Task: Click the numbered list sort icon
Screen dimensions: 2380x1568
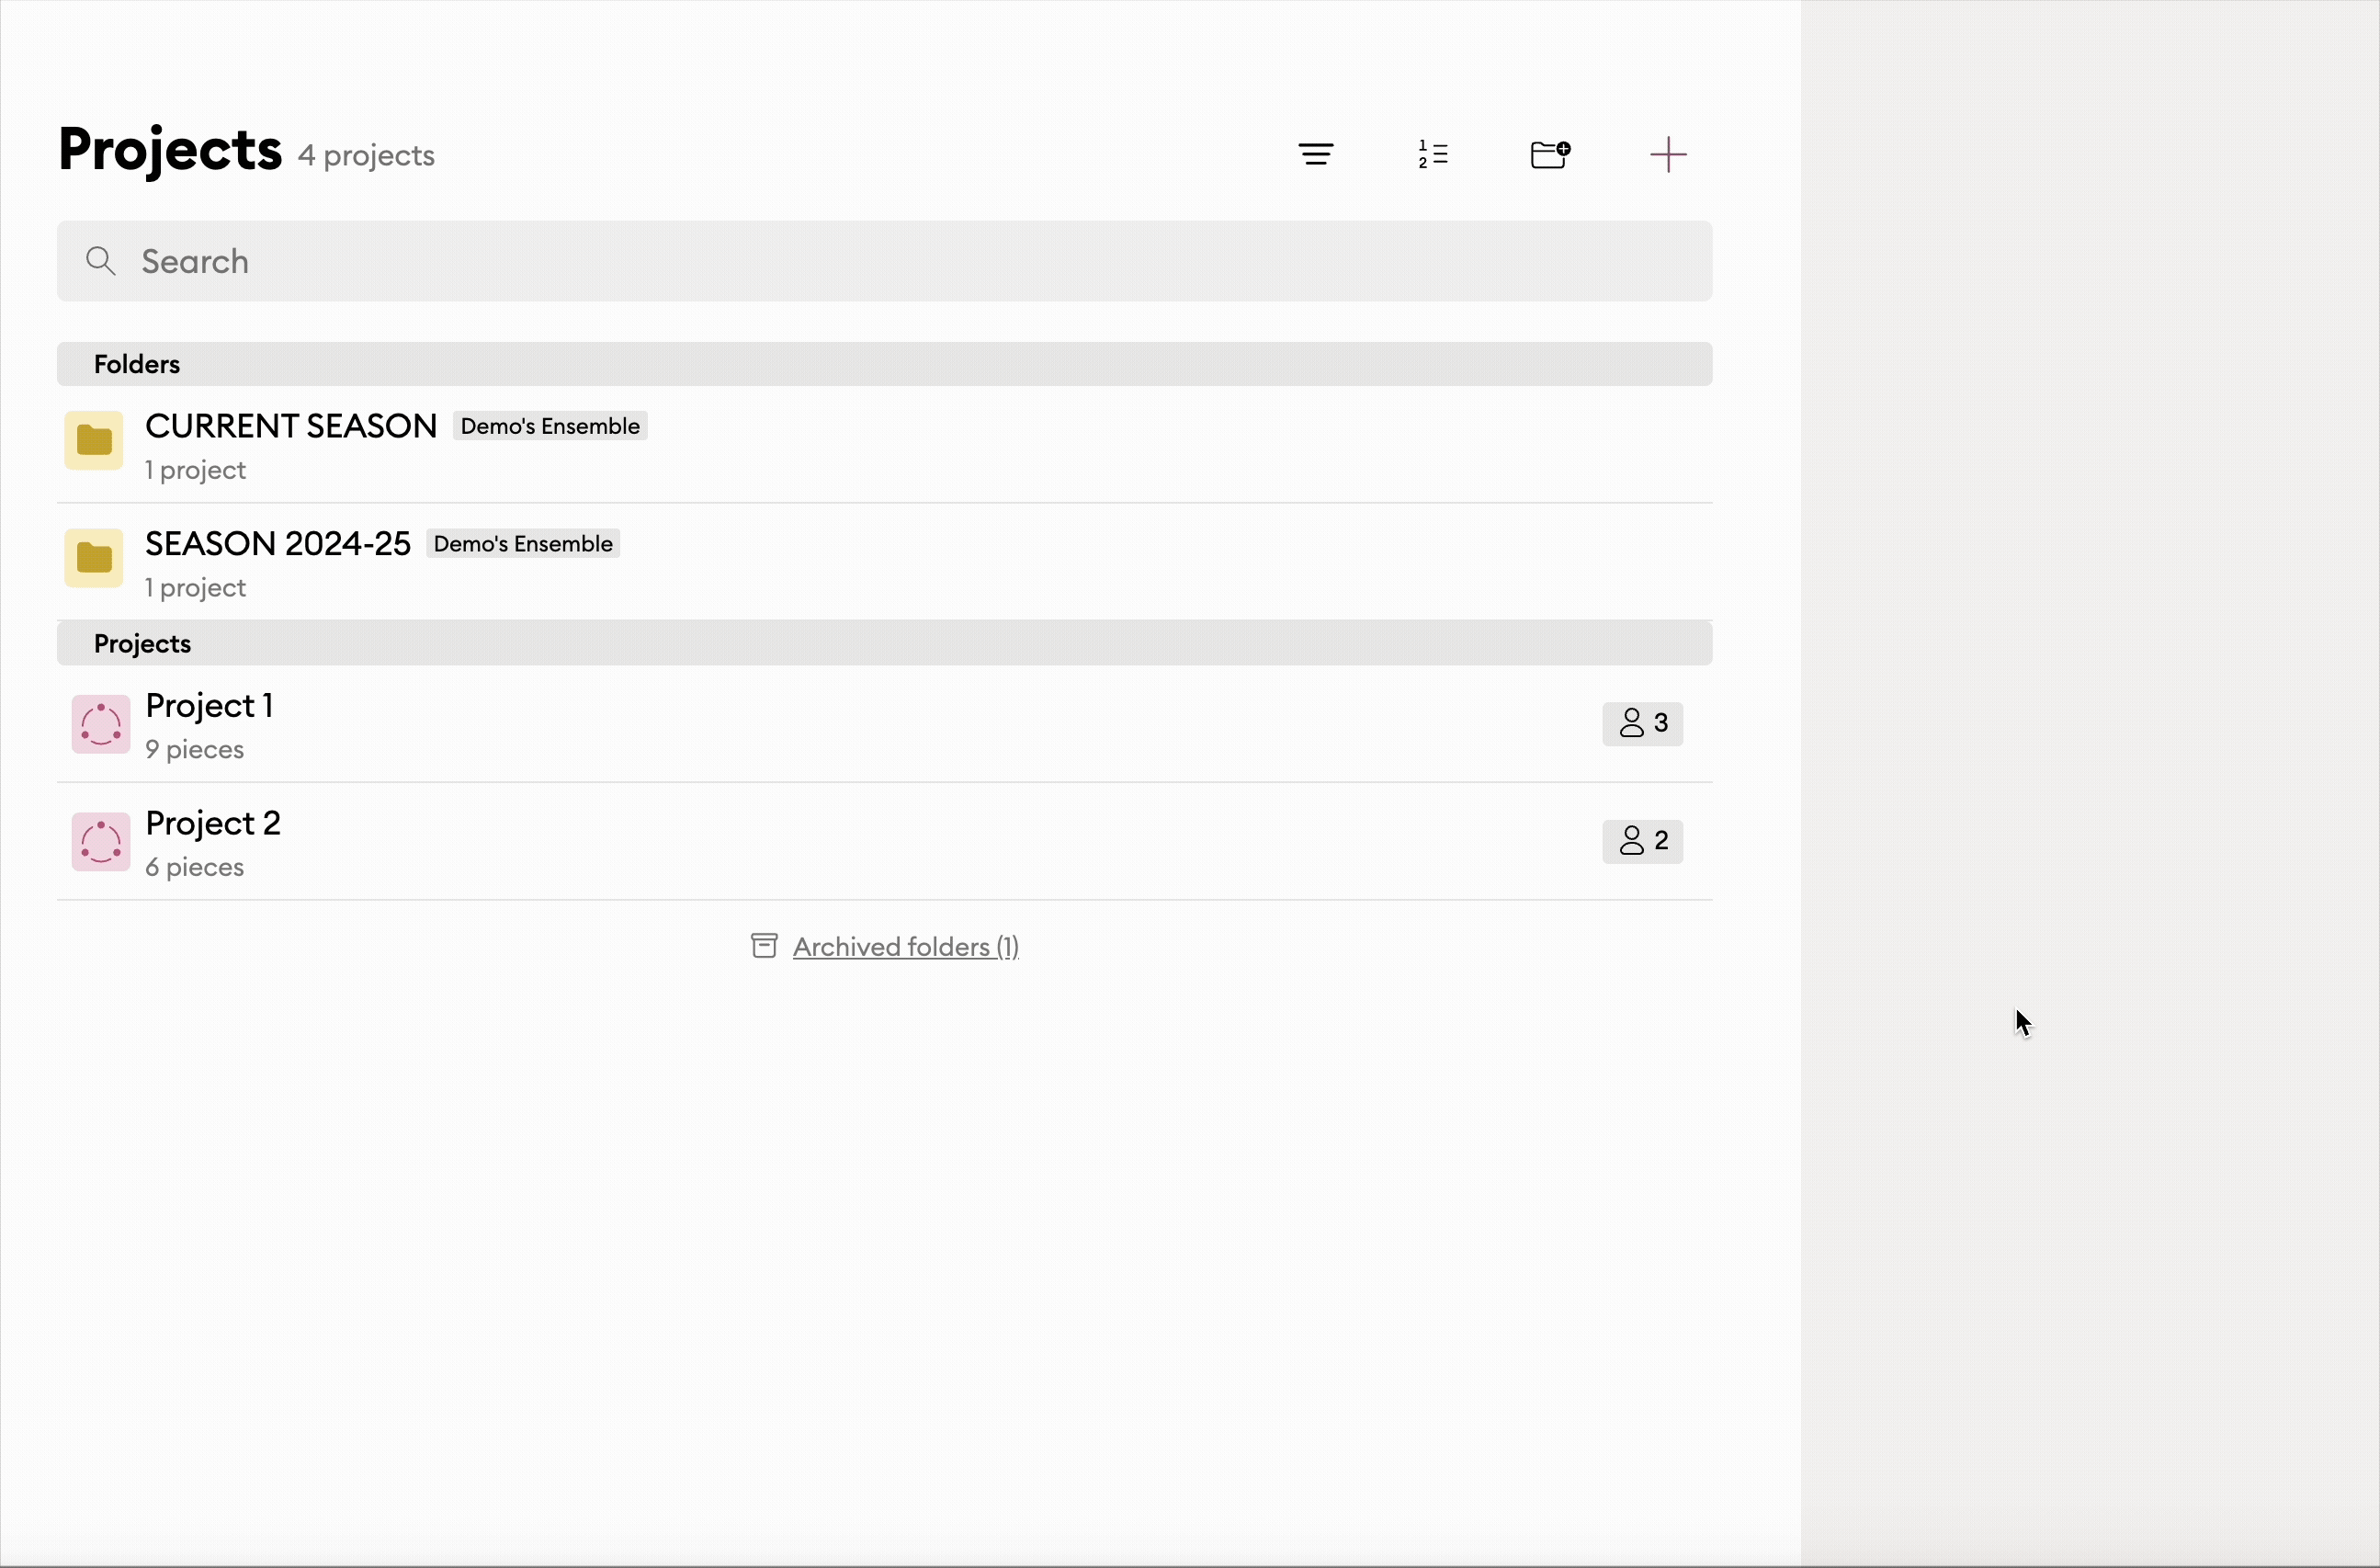Action: [x=1433, y=155]
